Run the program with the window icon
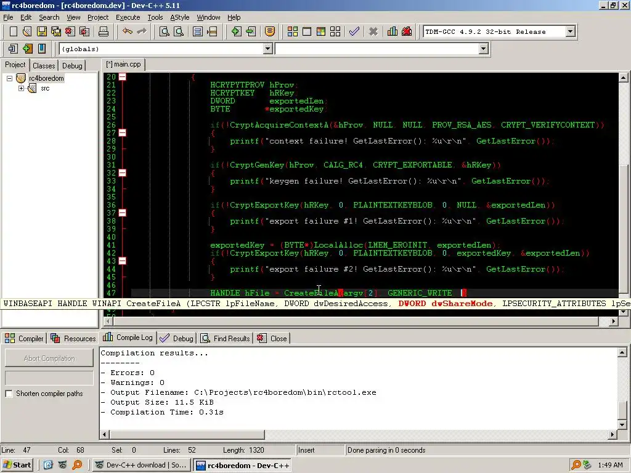The height and width of the screenshot is (473, 631). click(x=307, y=31)
